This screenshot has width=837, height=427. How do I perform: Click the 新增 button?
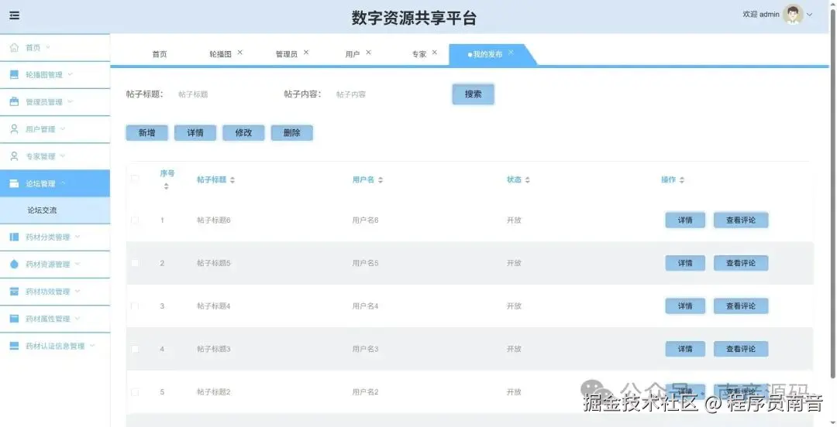coord(146,133)
